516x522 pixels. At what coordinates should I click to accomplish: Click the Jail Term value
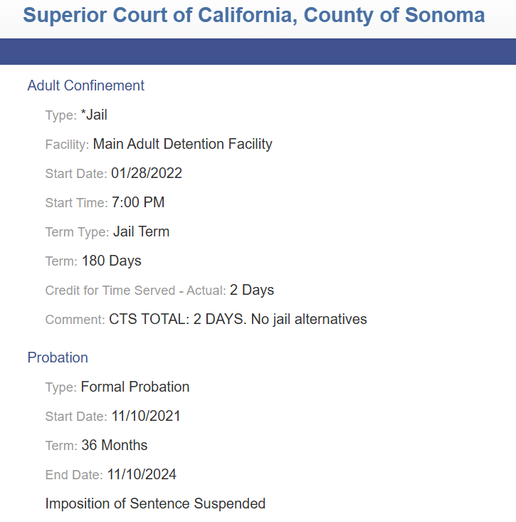coord(141,231)
